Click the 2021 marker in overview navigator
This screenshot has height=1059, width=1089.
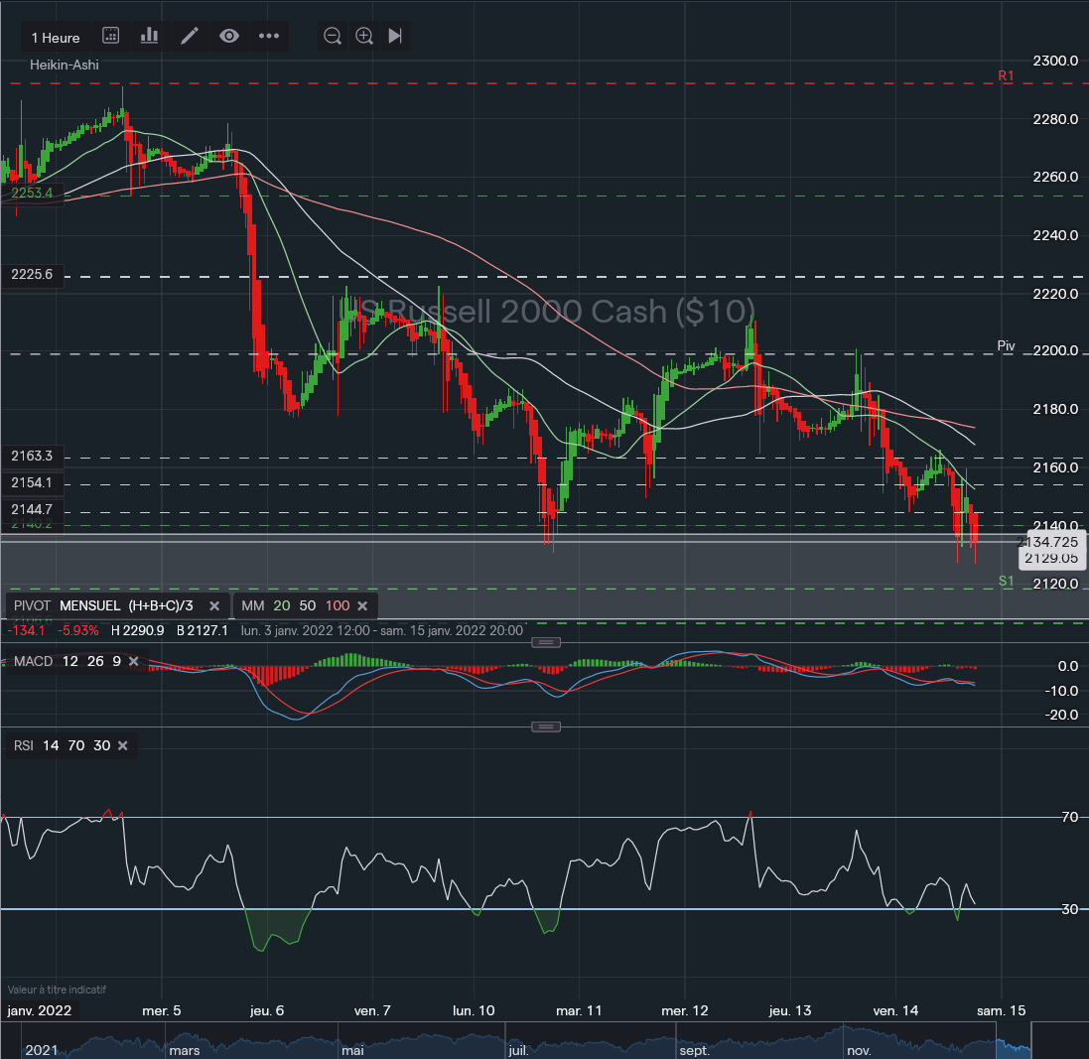coord(42,1050)
